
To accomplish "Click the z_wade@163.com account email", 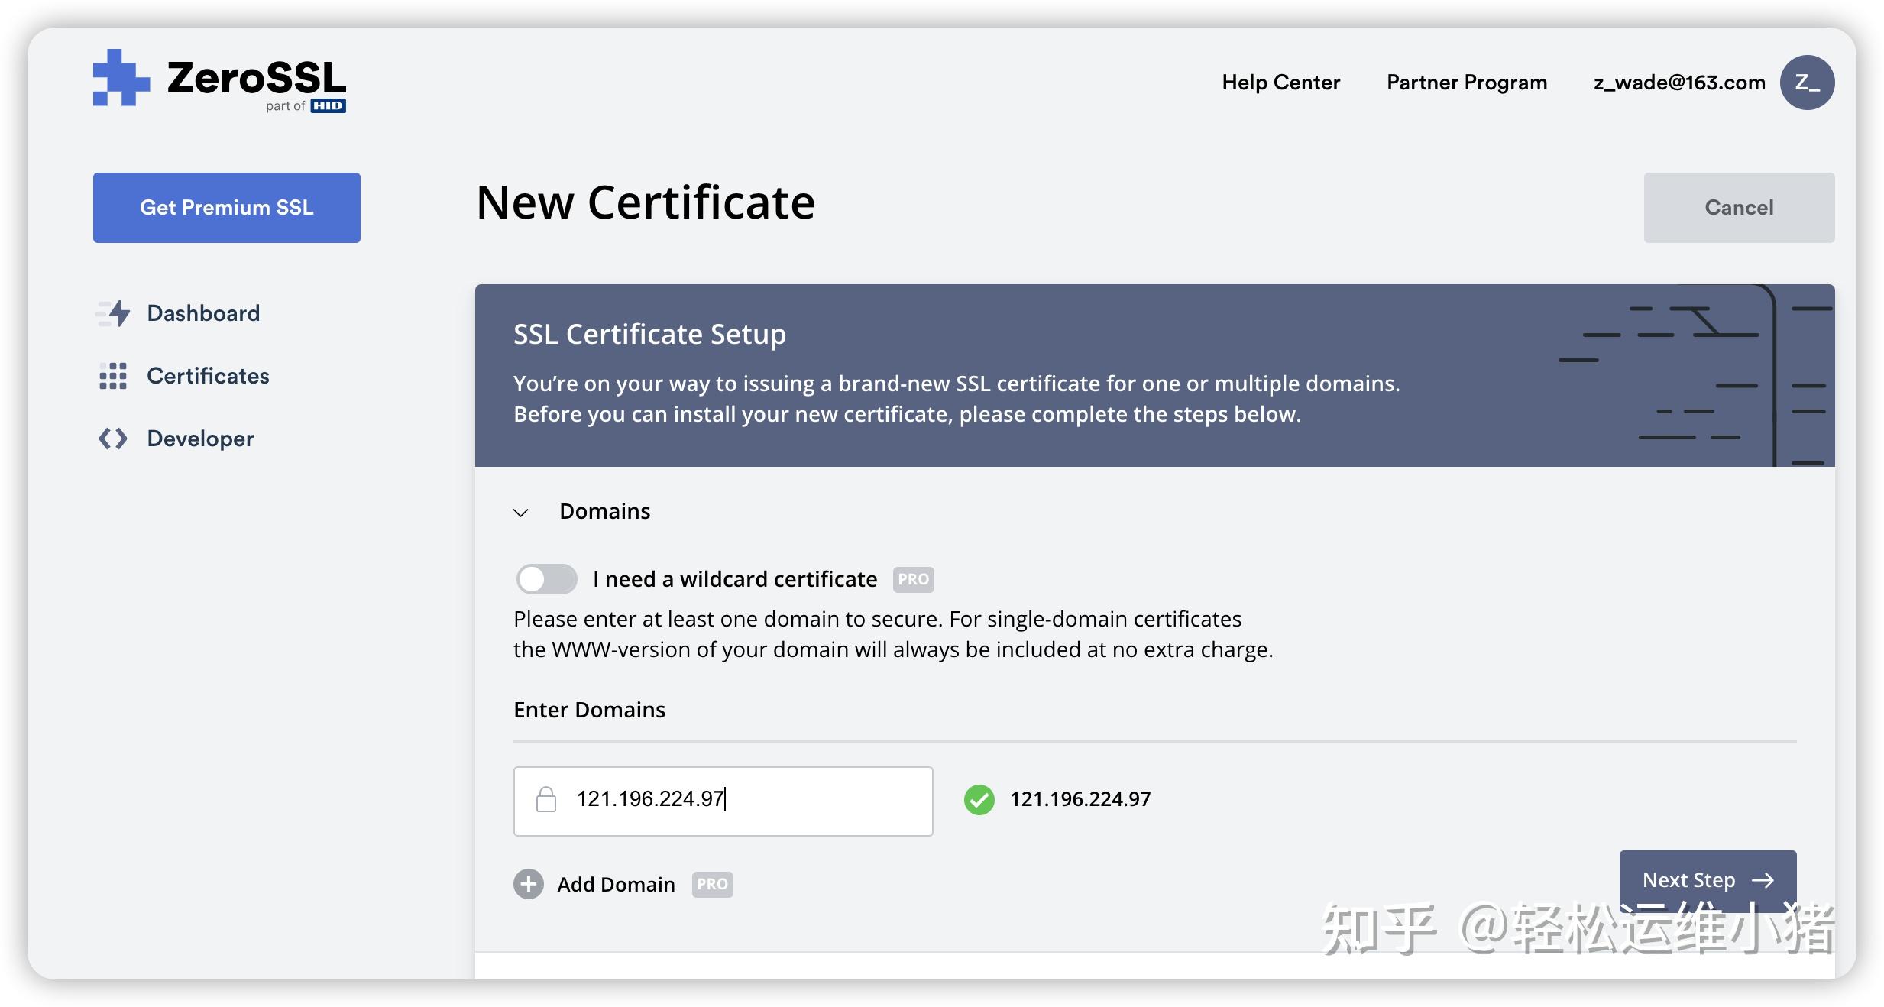I will point(1678,82).
